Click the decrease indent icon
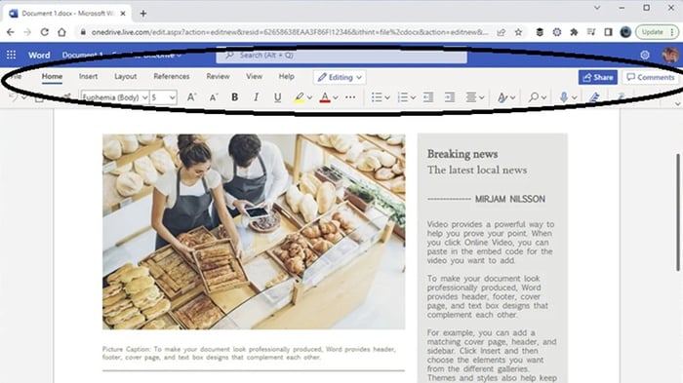Image resolution: width=683 pixels, height=383 pixels. (428, 97)
